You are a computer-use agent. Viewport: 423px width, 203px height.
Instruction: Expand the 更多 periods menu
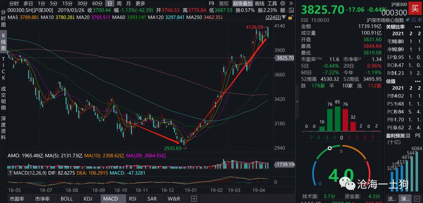click(140, 4)
